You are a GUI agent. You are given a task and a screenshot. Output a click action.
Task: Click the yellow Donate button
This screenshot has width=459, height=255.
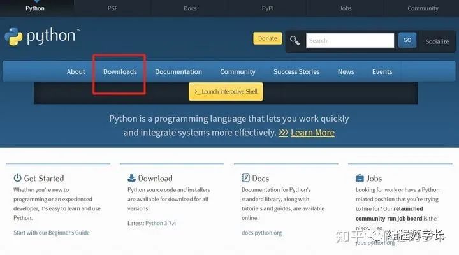click(268, 38)
